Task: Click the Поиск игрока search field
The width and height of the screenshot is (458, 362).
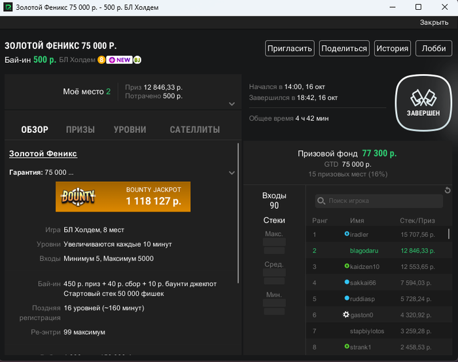Action: [379, 201]
